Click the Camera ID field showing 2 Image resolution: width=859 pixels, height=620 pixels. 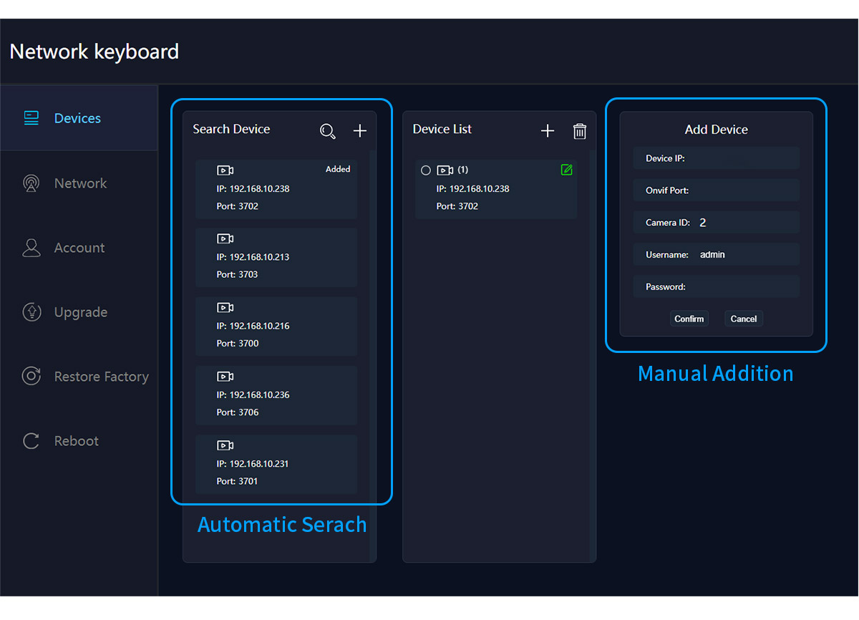pos(716,222)
